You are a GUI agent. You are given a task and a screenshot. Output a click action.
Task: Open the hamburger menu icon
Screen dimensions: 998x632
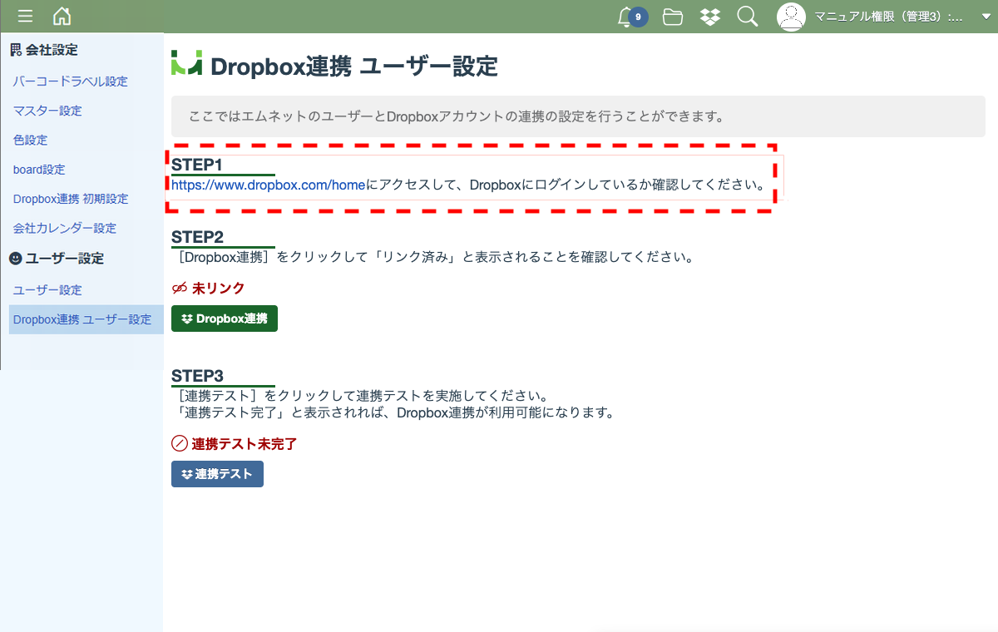[26, 17]
